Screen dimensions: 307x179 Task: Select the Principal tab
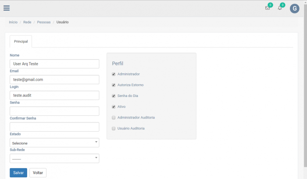(x=21, y=42)
